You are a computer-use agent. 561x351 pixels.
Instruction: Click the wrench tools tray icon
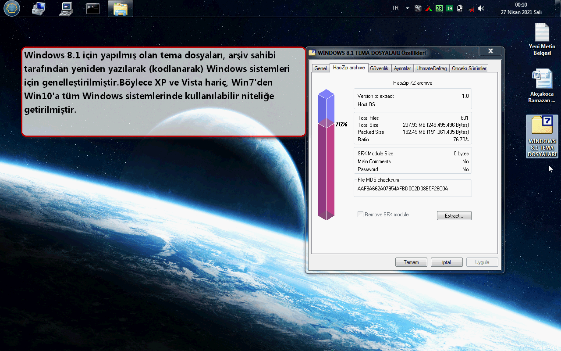pyautogui.click(x=418, y=8)
